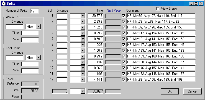Open the Cool Down distance units dropdown
Viewport: 205px width, 100px height.
[x=38, y=58]
